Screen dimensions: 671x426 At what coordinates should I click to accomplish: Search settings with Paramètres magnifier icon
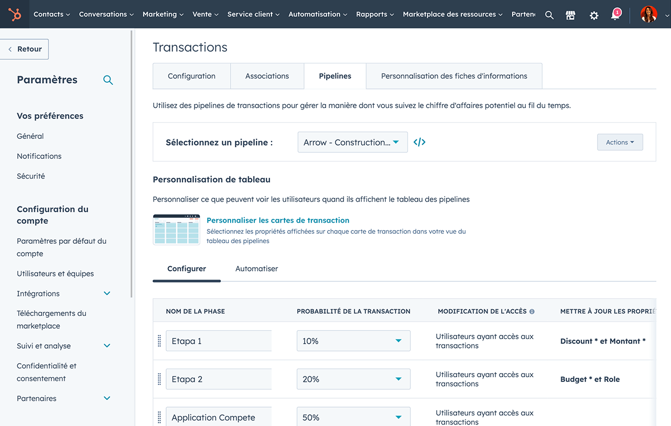108,80
